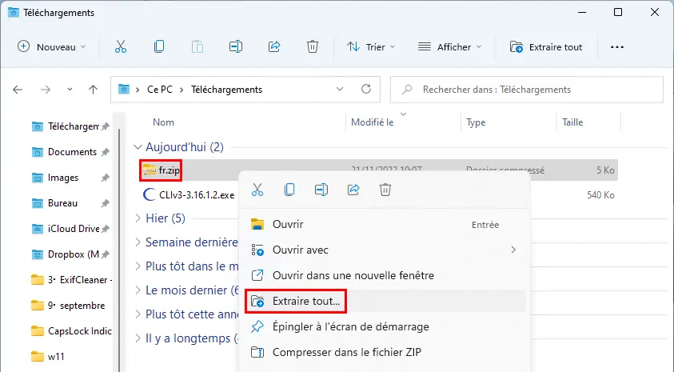Click the Ouvrir folder icon in menu
The width and height of the screenshot is (674, 372).
pyautogui.click(x=257, y=224)
